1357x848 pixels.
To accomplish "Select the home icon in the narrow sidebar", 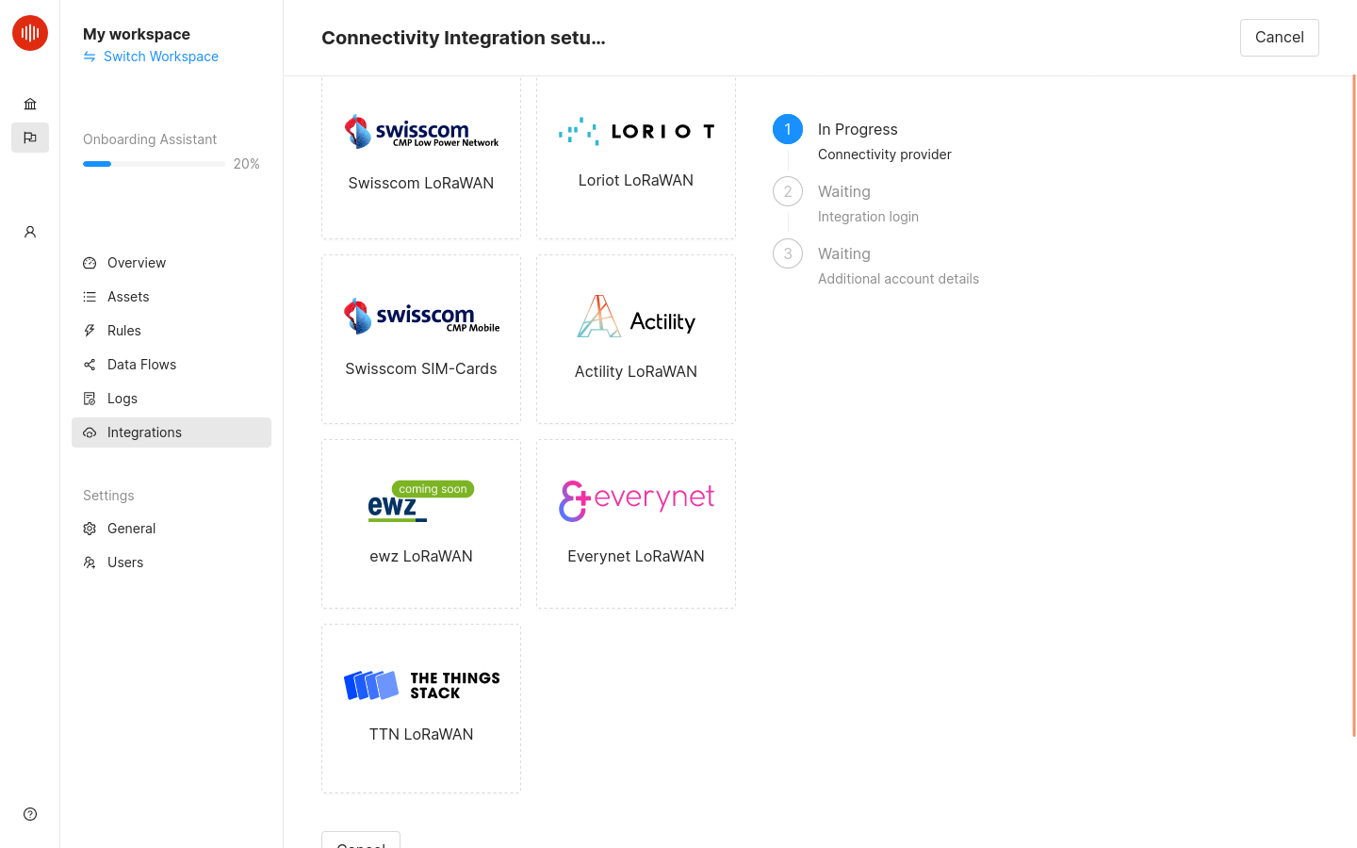I will click(29, 104).
